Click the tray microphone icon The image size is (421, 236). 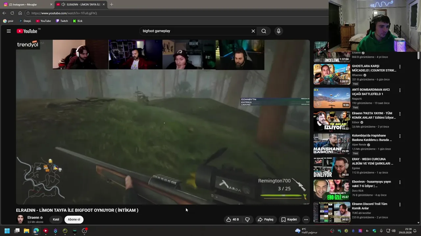point(381,231)
